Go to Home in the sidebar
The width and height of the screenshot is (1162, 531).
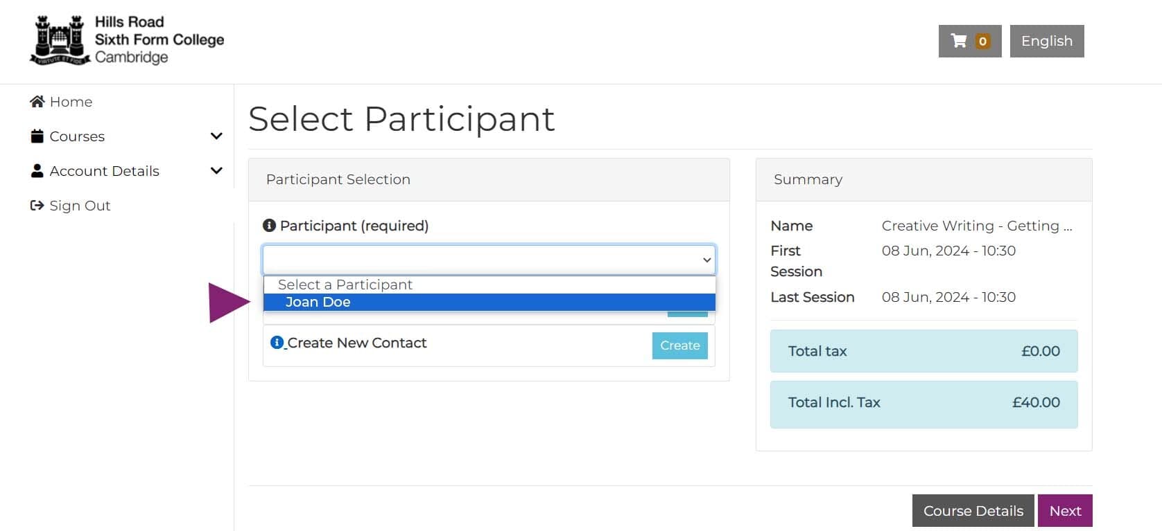71,102
